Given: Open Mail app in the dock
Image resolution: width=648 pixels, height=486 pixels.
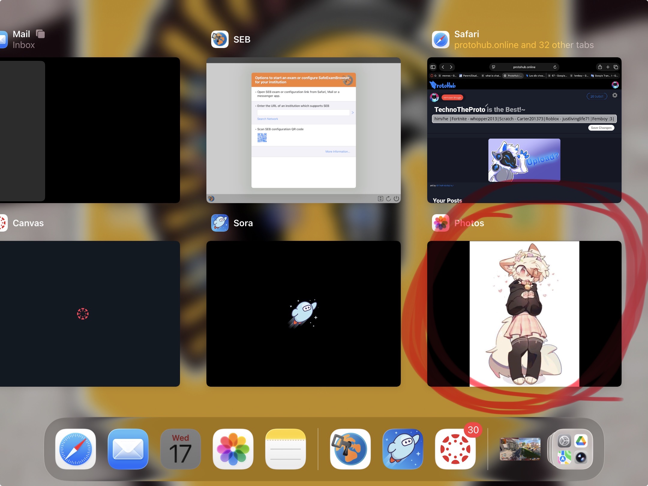Looking at the screenshot, I should (128, 449).
